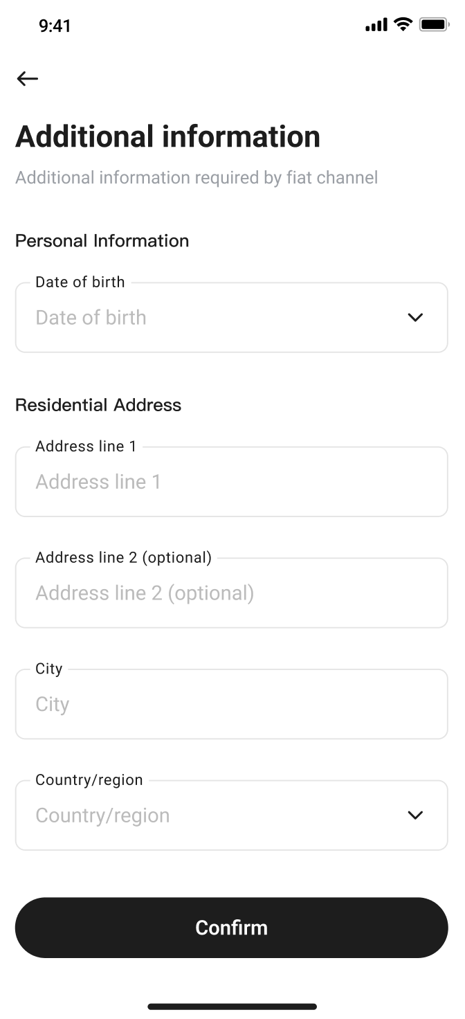Click the Country/region placeholder text
The image size is (465, 1019).
[x=102, y=815]
